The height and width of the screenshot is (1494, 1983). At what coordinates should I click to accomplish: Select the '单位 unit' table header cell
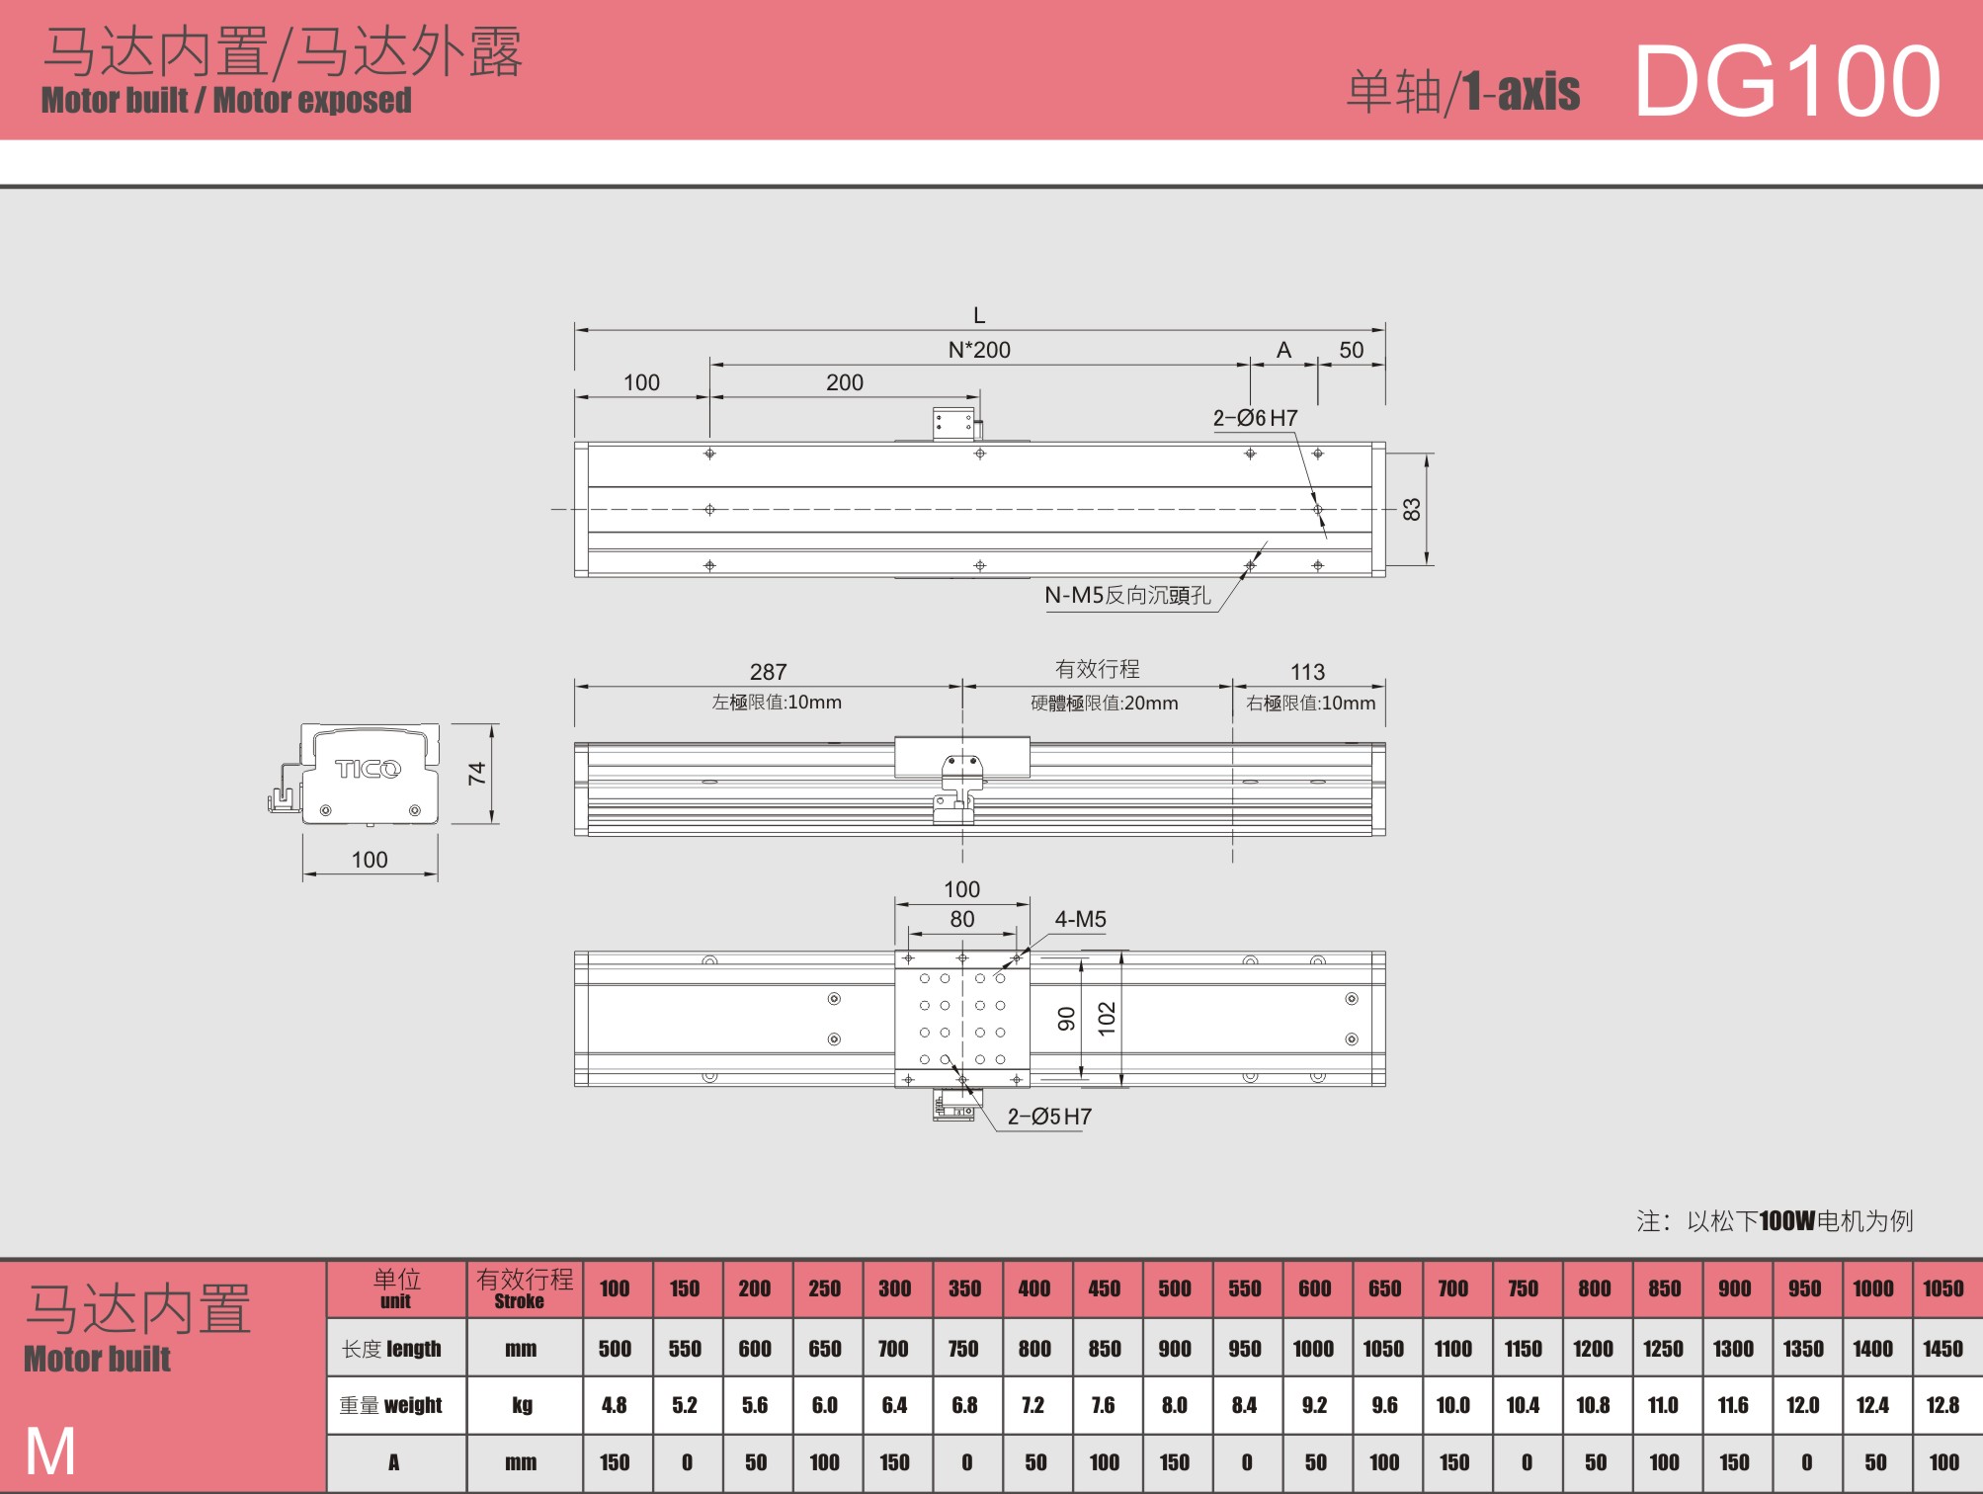[x=396, y=1288]
